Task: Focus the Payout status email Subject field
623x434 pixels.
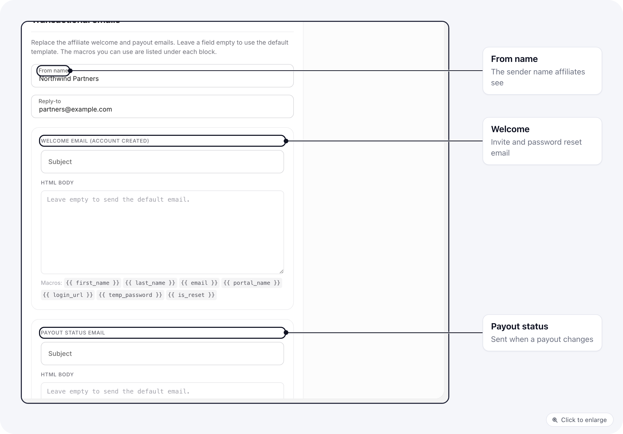Action: [162, 354]
